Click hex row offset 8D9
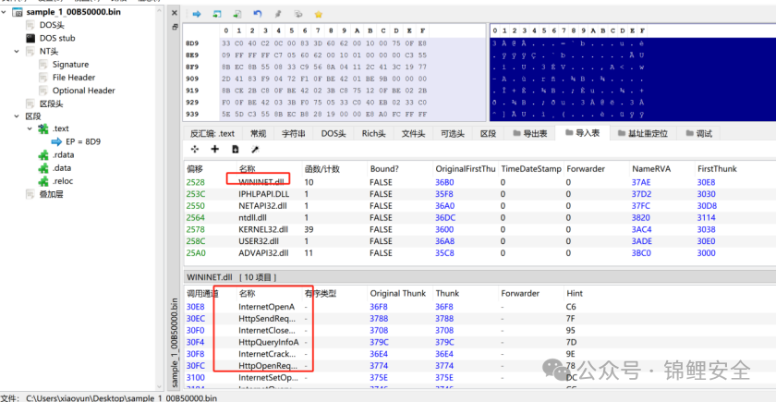 pyautogui.click(x=193, y=43)
